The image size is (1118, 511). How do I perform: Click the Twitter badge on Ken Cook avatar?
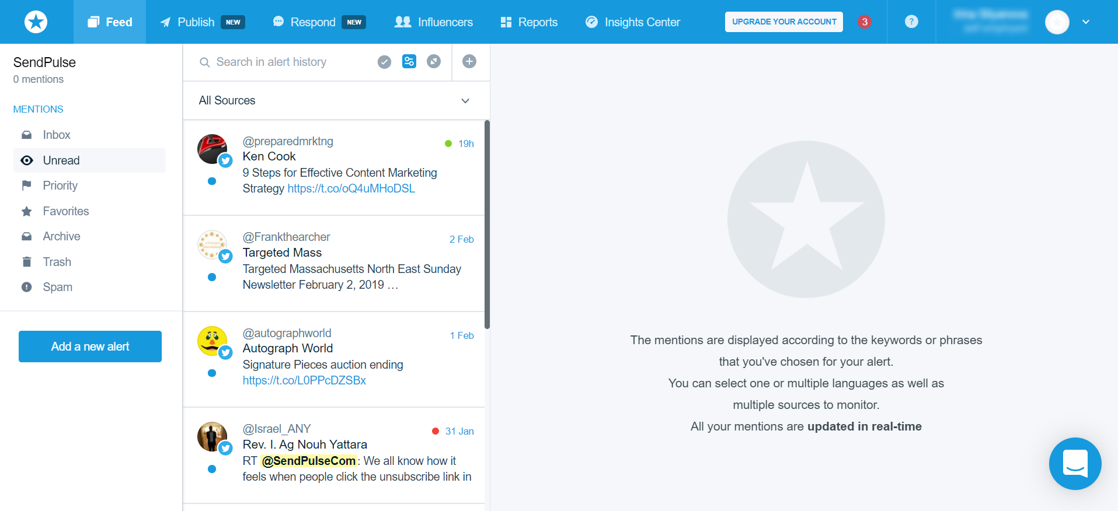point(226,160)
